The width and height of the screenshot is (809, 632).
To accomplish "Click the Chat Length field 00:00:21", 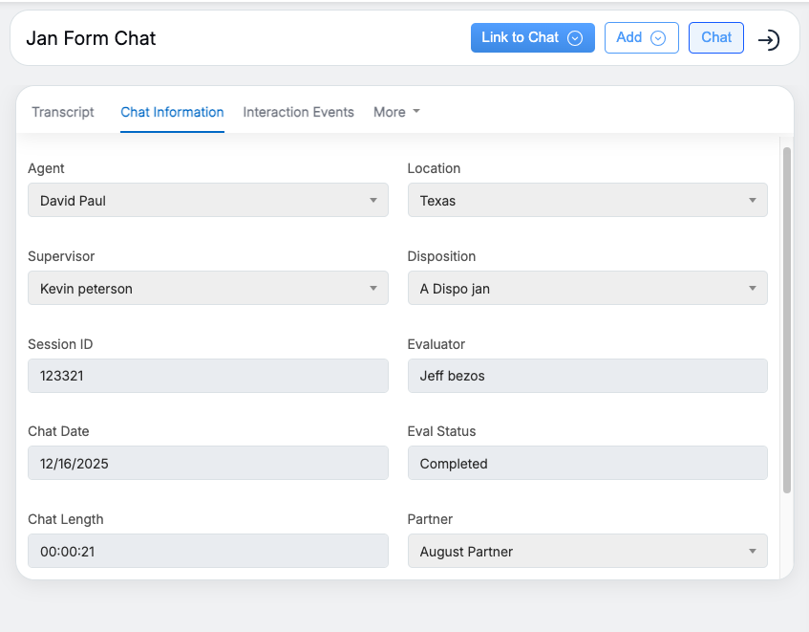I will click(207, 552).
